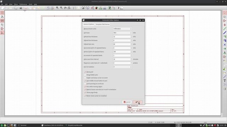Screen dimensions: 227x127
Task: Toggle Use middle mouse button to pan
Action: tap(85, 81)
